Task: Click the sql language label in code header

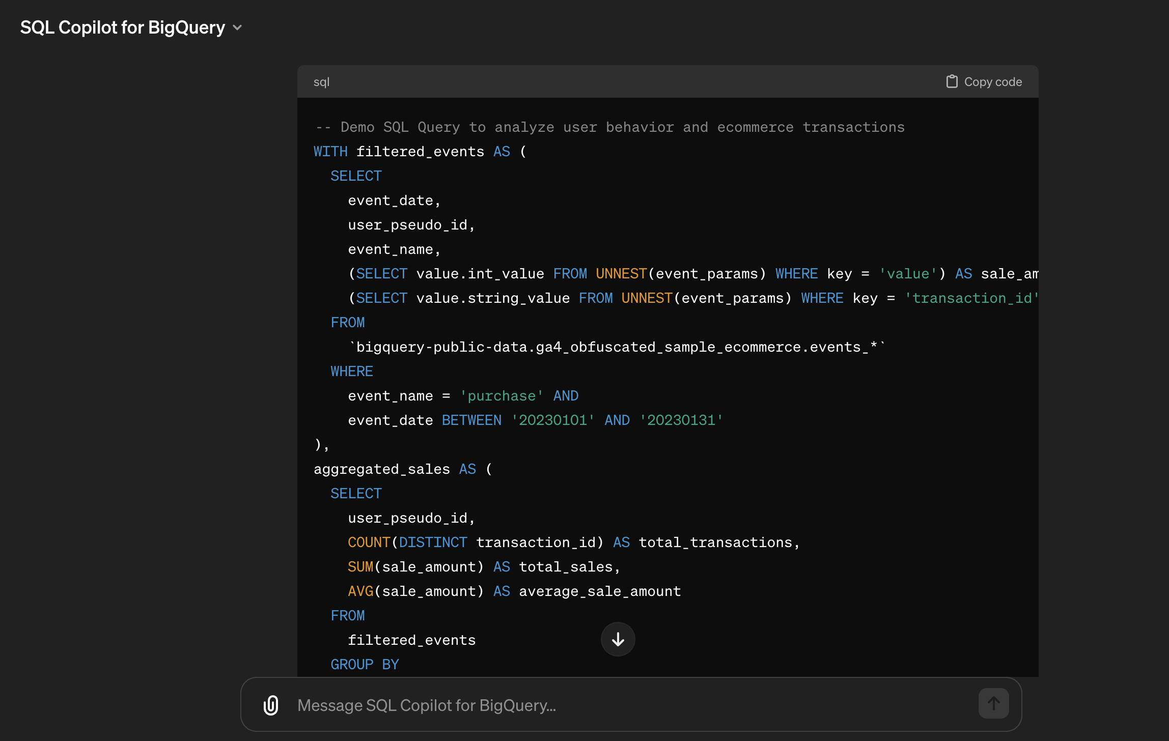Action: (321, 82)
